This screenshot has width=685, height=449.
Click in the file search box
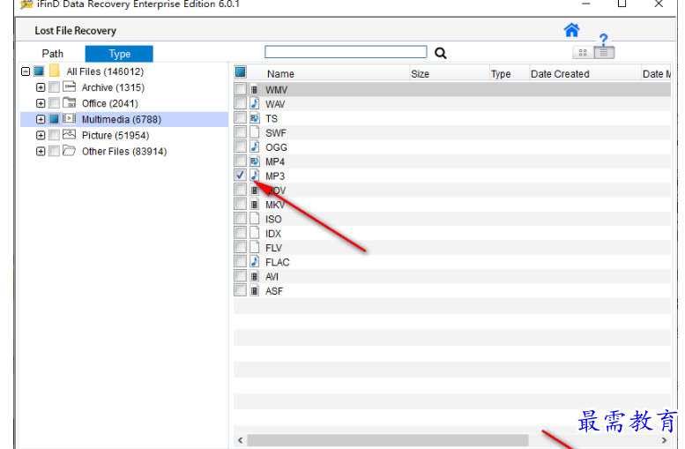point(346,52)
